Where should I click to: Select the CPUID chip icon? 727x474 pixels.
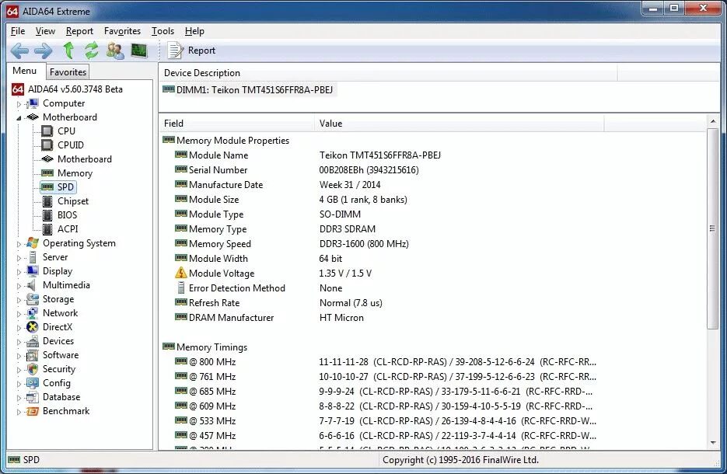click(x=47, y=145)
